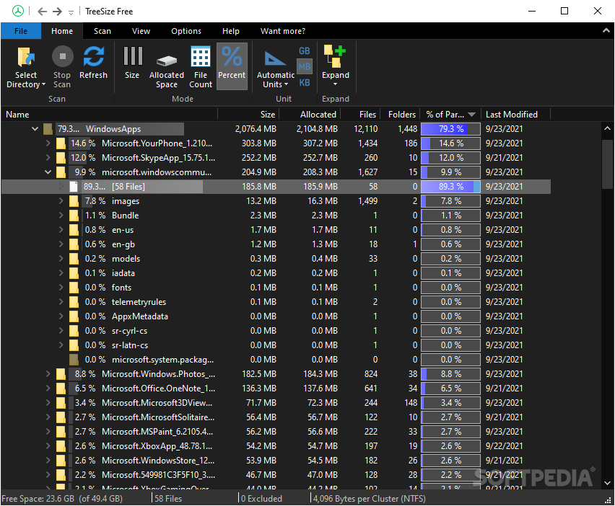Click 4,096 Bytes per Cluster status text

tap(370, 499)
